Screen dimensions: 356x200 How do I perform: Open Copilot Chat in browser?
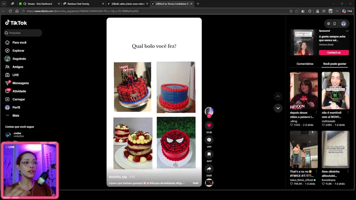point(347,11)
